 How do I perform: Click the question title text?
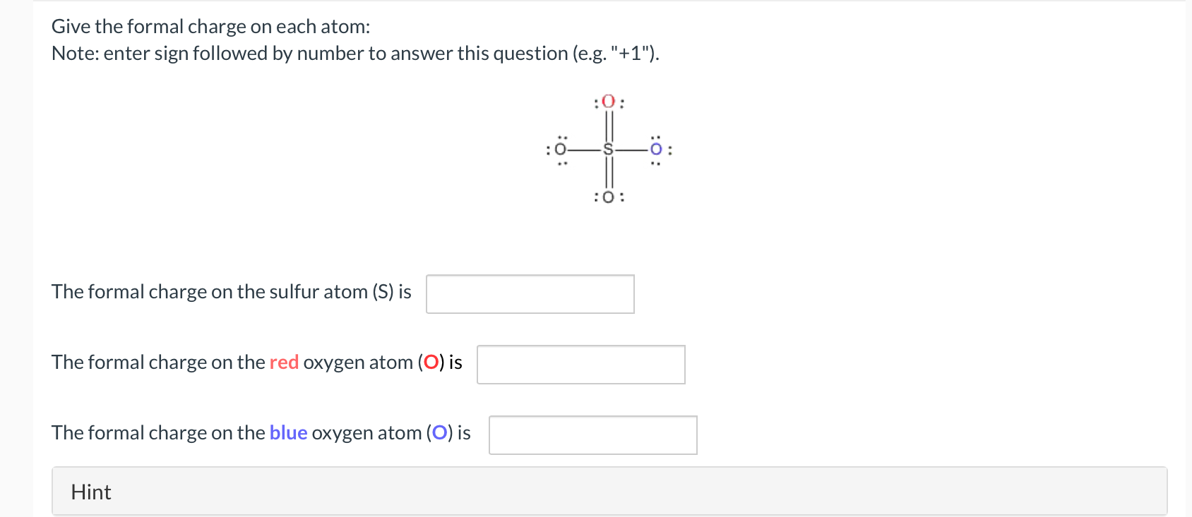tap(208, 26)
